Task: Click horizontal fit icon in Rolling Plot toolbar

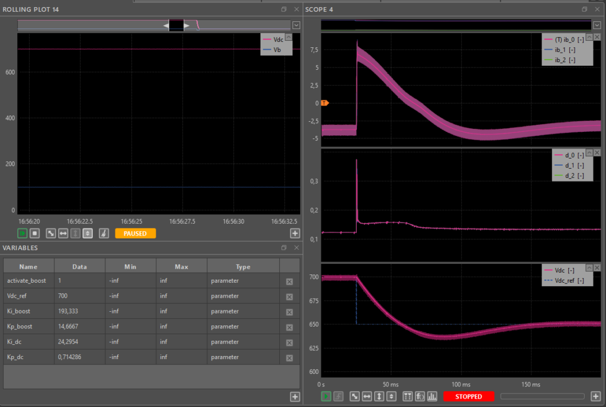Action: (63, 234)
